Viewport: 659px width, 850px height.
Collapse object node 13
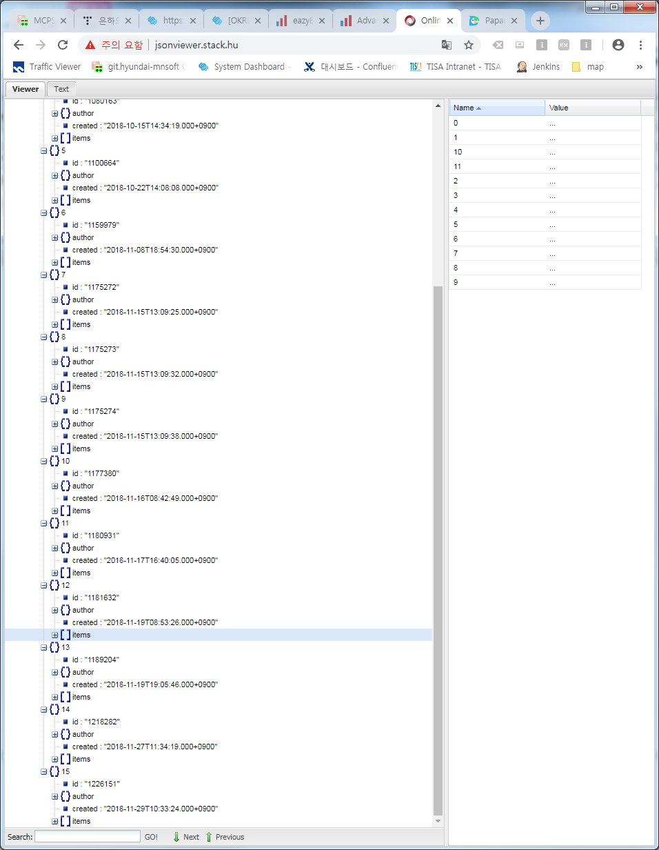pyautogui.click(x=44, y=647)
